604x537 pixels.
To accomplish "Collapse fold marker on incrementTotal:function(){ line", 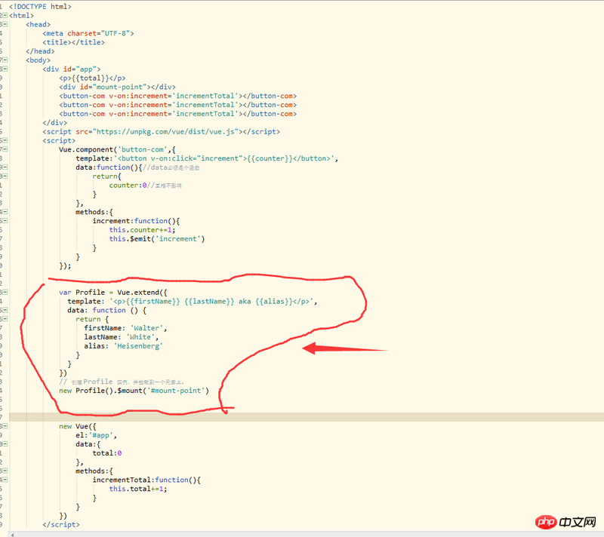I will (5, 480).
